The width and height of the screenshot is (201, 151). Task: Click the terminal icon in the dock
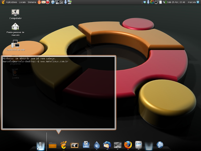(117, 145)
